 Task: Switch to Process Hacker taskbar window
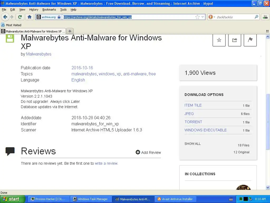[x=48, y=199]
